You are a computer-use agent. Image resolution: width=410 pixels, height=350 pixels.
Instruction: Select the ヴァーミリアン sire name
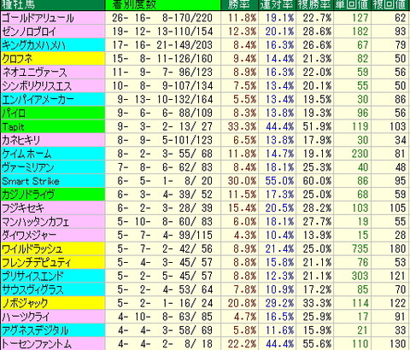pos(28,167)
